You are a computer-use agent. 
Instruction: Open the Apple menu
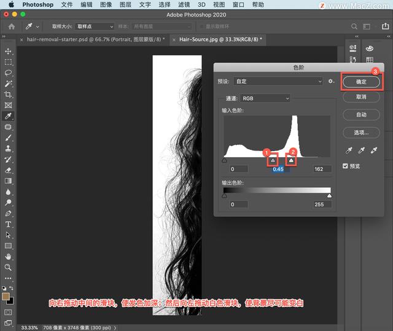(x=11, y=4)
